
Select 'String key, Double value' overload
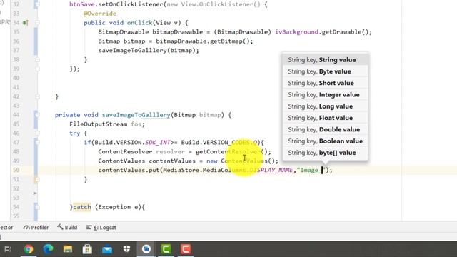[x=326, y=129]
